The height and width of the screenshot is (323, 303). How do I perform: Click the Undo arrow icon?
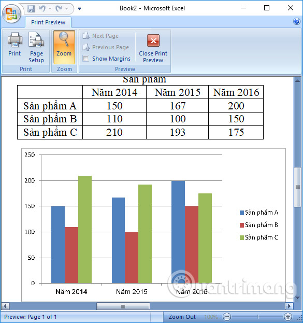[x=42, y=8]
